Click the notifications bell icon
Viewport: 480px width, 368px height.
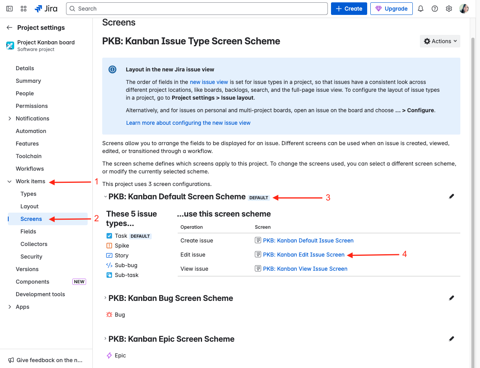point(421,9)
